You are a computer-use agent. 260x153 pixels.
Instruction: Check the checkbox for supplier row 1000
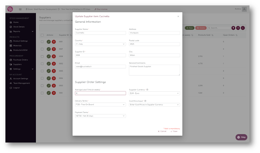click(x=42, y=93)
